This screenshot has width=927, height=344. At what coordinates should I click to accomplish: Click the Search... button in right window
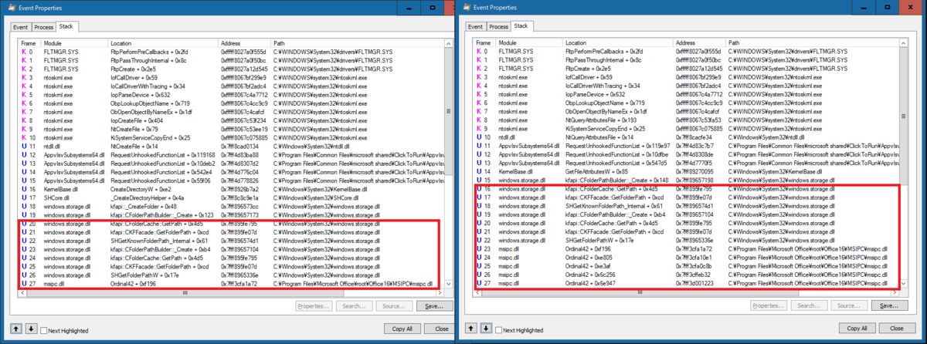click(809, 305)
